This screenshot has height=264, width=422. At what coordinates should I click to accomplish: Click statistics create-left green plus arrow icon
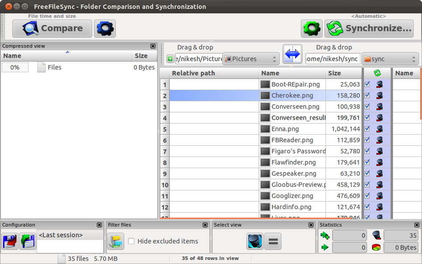(325, 235)
